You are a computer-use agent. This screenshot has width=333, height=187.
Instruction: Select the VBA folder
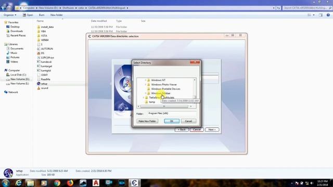[43, 31]
